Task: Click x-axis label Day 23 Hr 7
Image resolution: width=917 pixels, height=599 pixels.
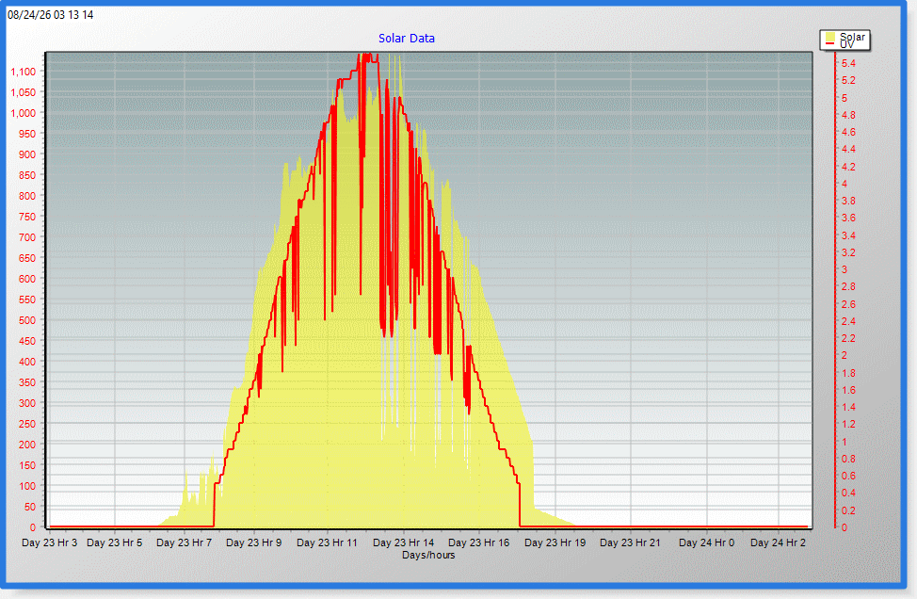Action: pyautogui.click(x=185, y=542)
